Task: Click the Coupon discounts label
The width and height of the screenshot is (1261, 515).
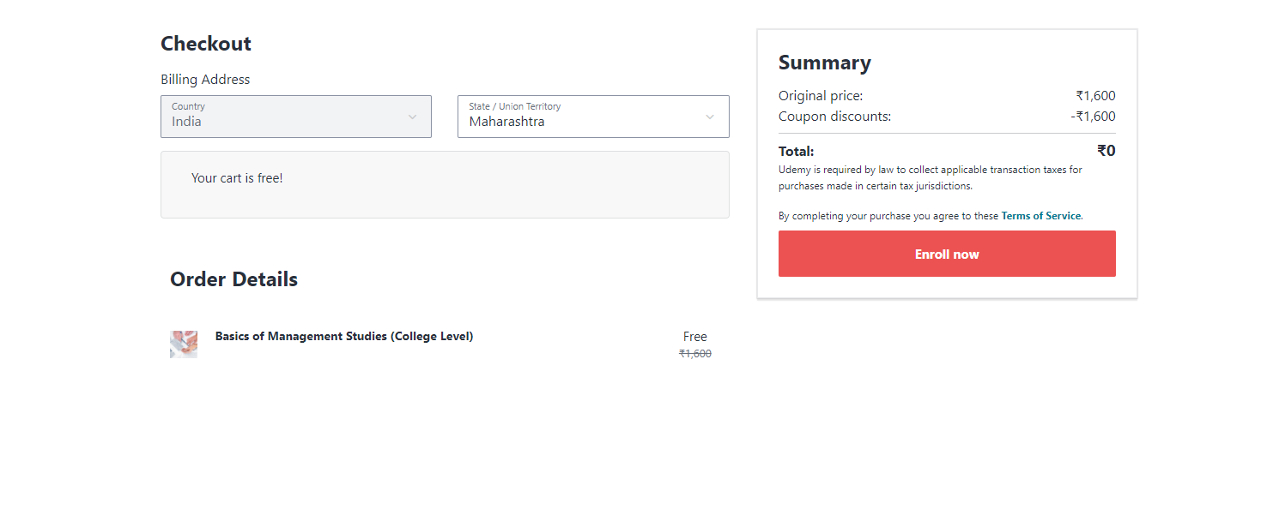Action: pos(834,117)
